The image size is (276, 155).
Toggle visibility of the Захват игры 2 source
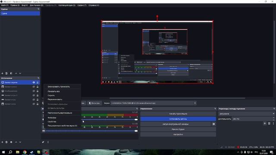pyautogui.click(x=34, y=95)
